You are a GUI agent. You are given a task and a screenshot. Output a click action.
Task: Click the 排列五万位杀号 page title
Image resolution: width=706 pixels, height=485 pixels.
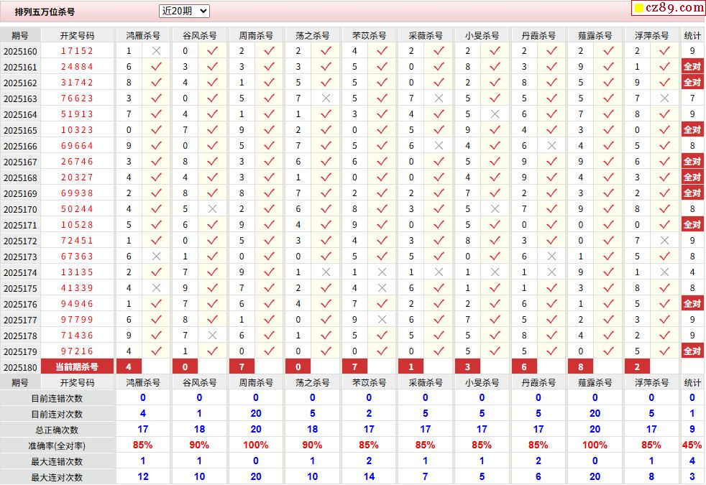(45, 11)
